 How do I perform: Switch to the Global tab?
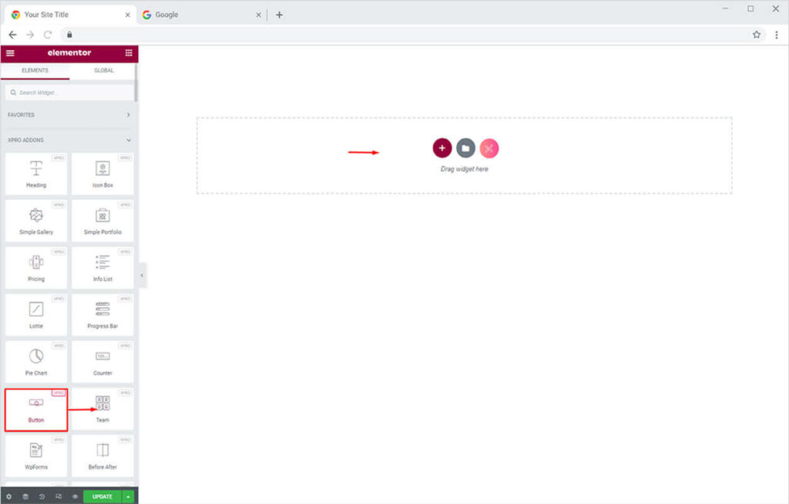[x=103, y=70]
